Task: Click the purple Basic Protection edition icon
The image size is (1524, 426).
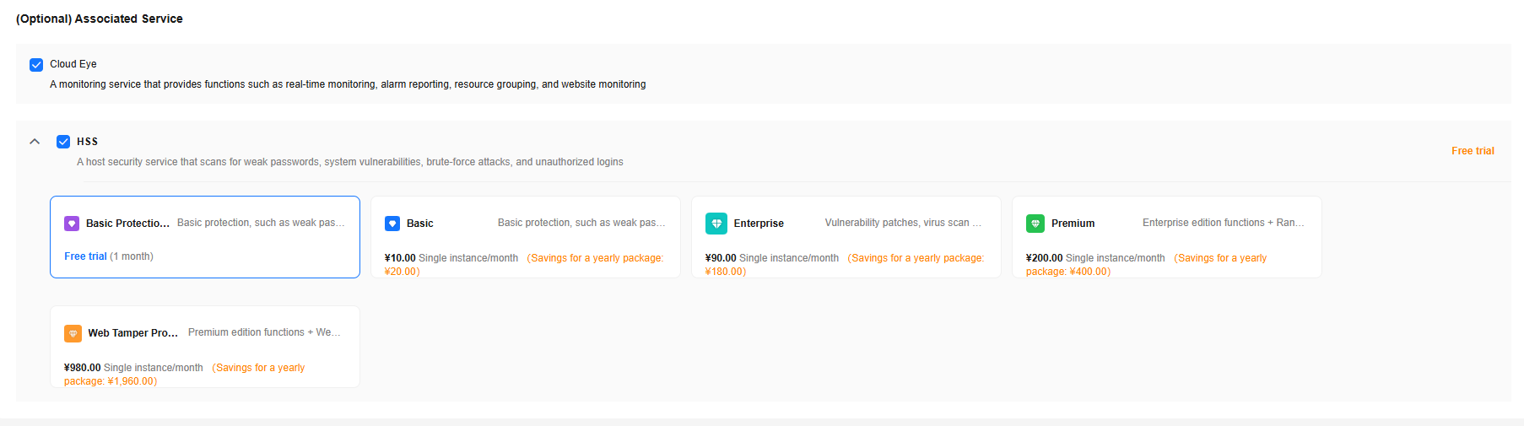Action: click(x=72, y=224)
